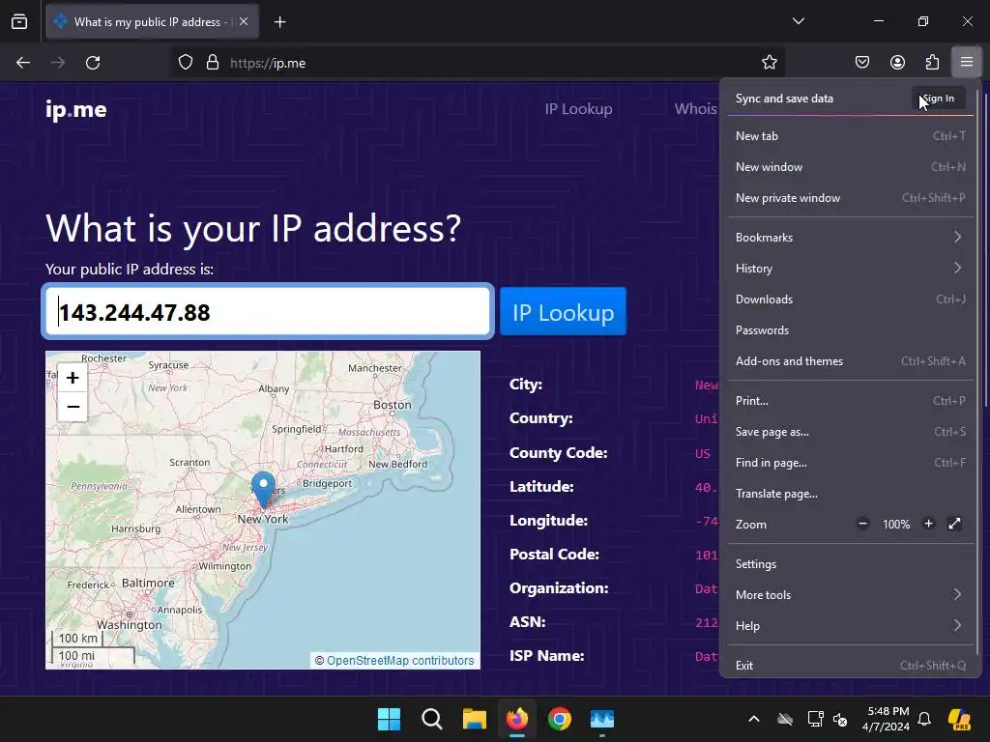Save page to Pocket
This screenshot has width=990, height=742.
tap(862, 63)
